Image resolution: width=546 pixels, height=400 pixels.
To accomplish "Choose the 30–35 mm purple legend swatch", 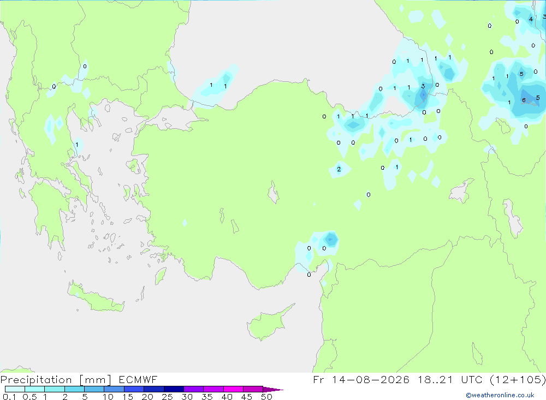I will (193, 389).
